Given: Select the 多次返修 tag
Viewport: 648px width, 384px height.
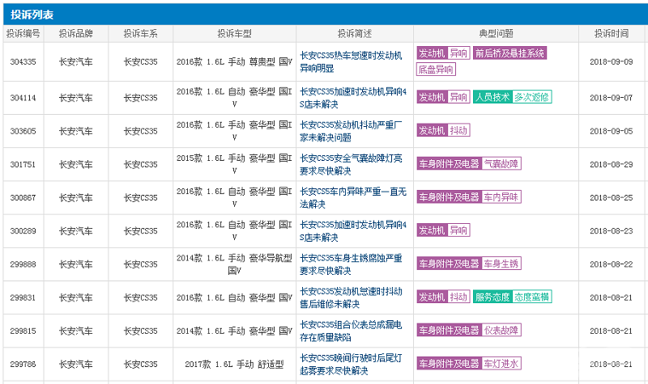Looking at the screenshot, I should click(x=532, y=97).
